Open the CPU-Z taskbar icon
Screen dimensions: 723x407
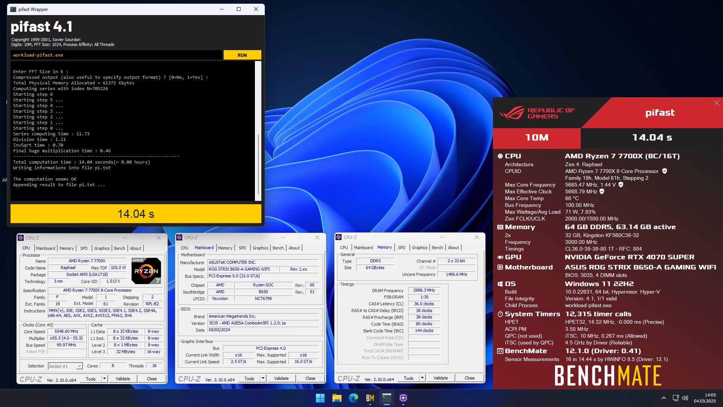click(403, 398)
